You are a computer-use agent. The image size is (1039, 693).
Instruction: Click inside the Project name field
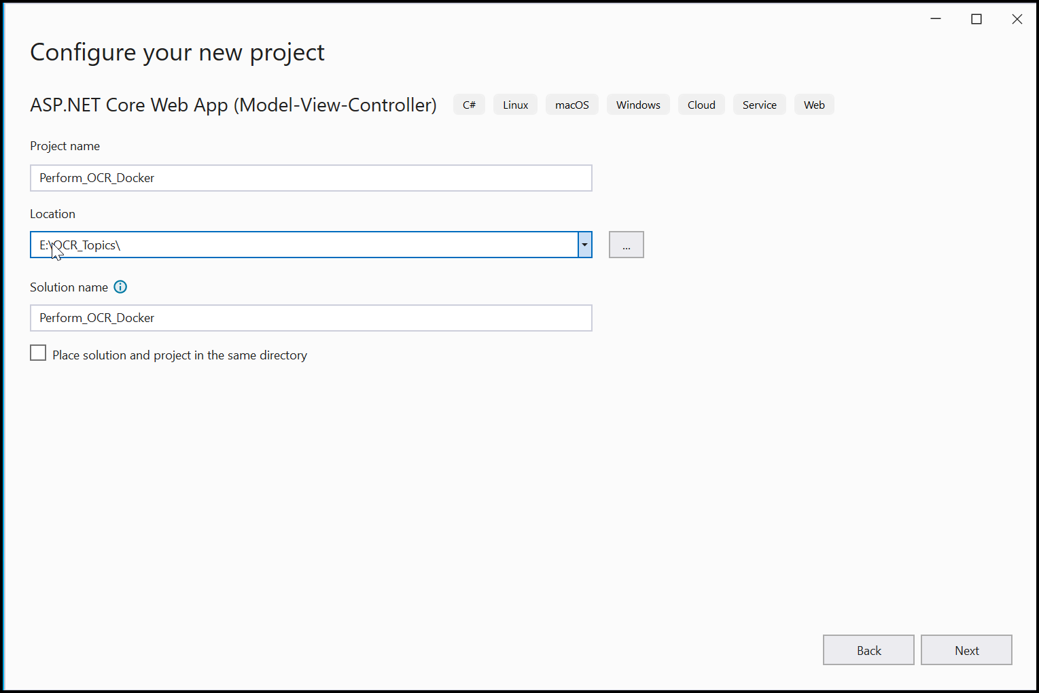pyautogui.click(x=311, y=177)
